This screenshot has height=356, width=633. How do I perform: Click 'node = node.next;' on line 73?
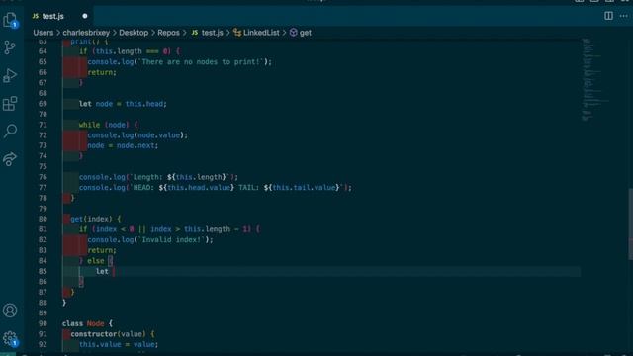click(x=123, y=145)
